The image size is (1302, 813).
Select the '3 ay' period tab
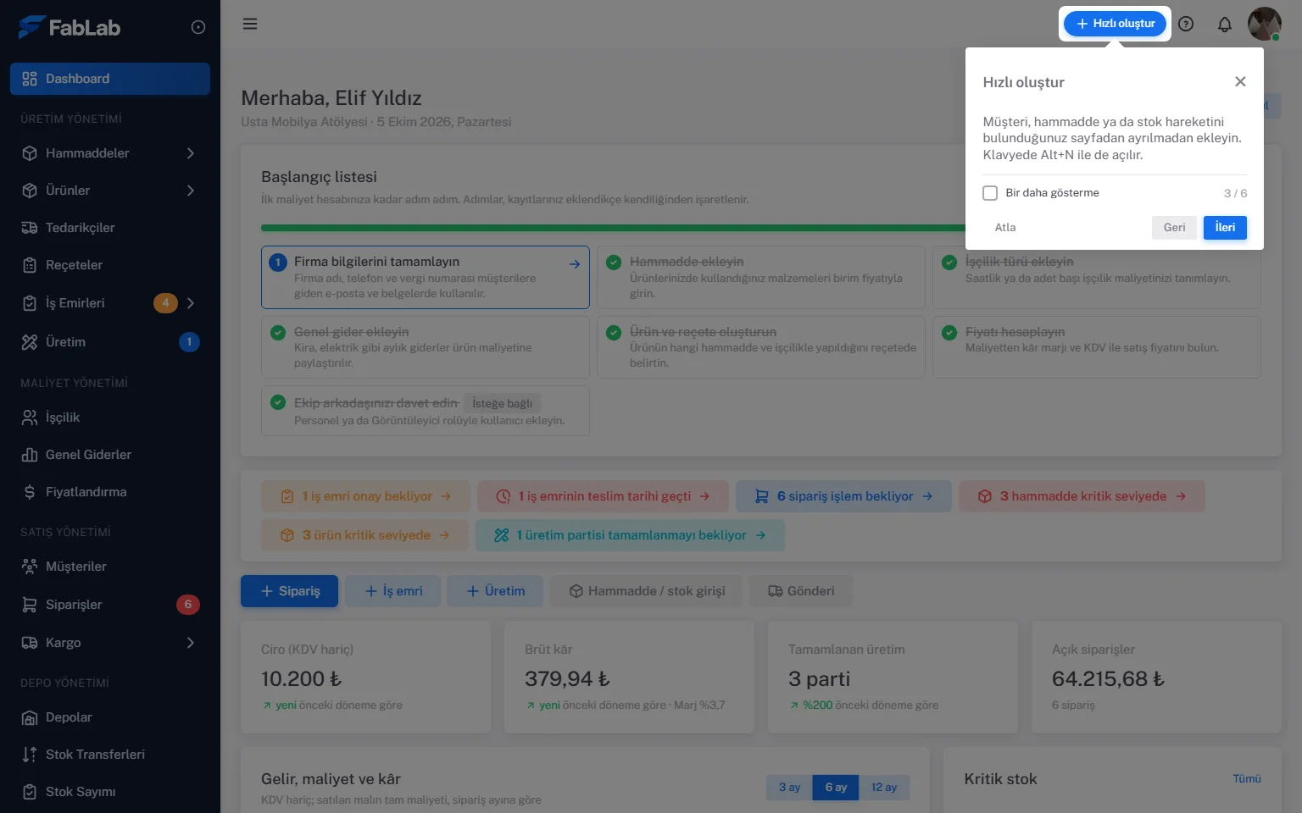point(789,788)
